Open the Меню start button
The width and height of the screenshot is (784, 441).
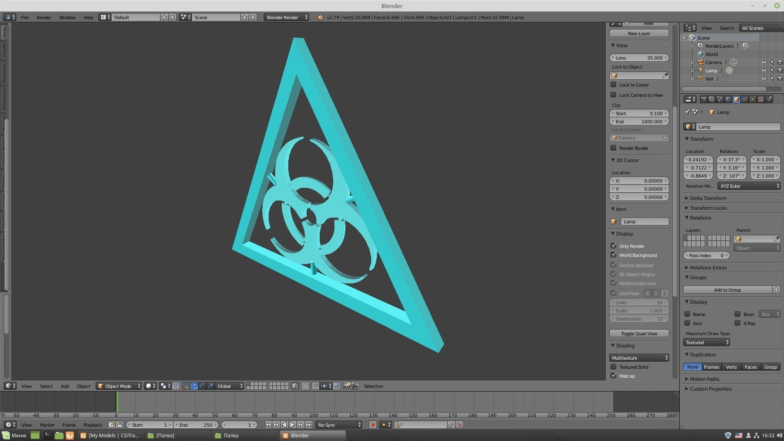[15, 436]
